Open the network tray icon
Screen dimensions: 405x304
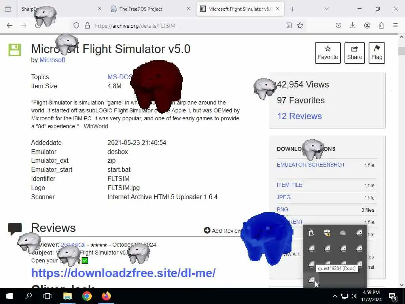tap(344, 296)
